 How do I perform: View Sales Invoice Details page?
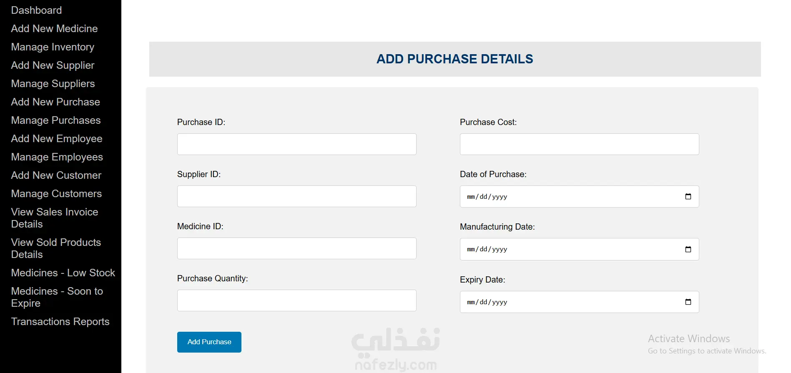55,218
